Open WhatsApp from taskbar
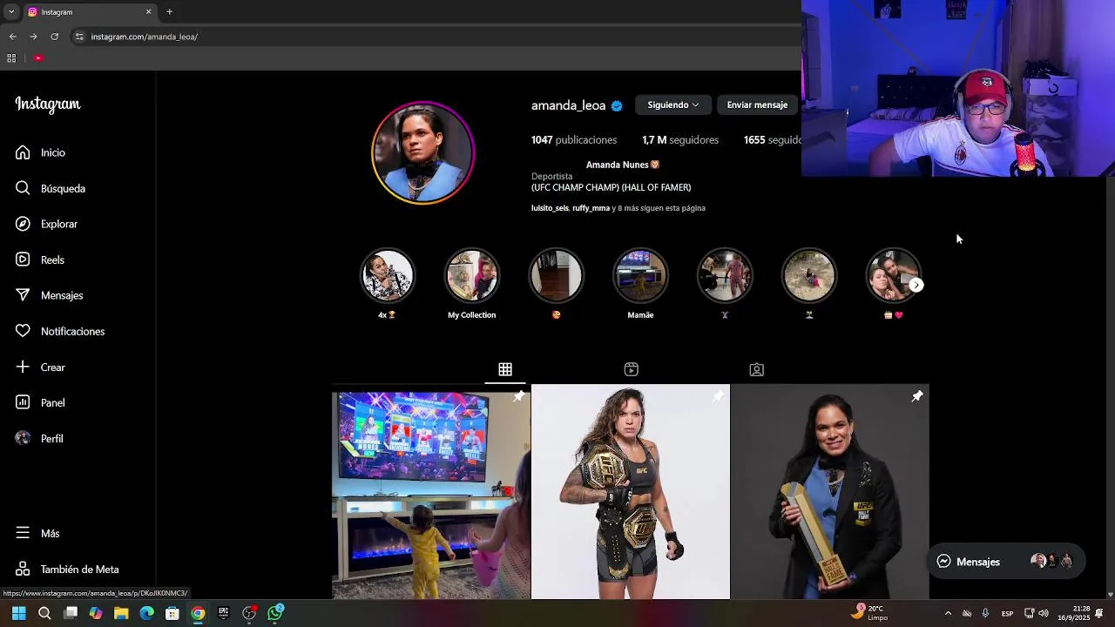This screenshot has width=1115, height=627. click(275, 613)
